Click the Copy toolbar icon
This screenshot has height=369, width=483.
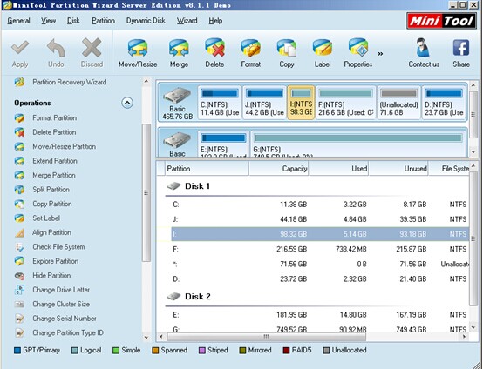(x=287, y=48)
